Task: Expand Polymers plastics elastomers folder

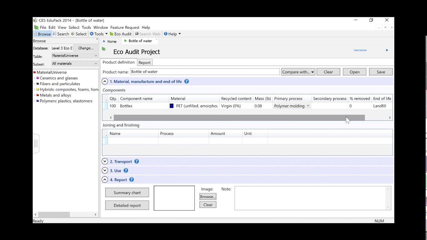Action: tap(34, 101)
